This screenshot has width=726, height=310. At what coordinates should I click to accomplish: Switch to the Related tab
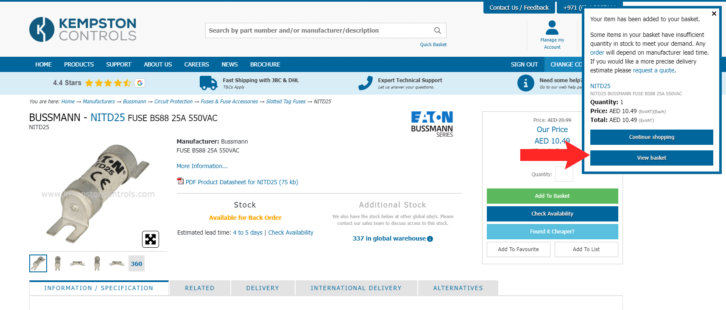(200, 288)
